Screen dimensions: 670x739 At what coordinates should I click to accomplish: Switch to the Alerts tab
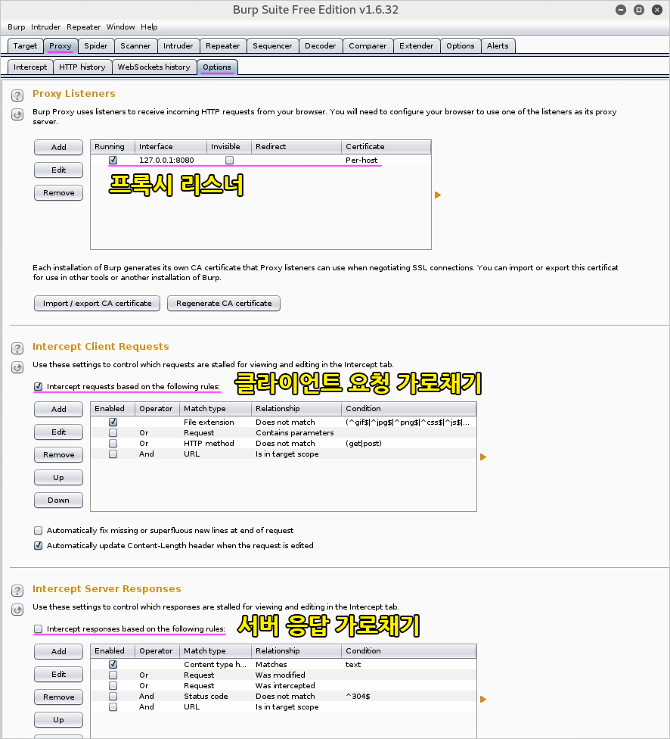coord(498,45)
